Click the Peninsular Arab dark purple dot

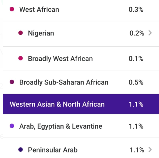(21, 150)
